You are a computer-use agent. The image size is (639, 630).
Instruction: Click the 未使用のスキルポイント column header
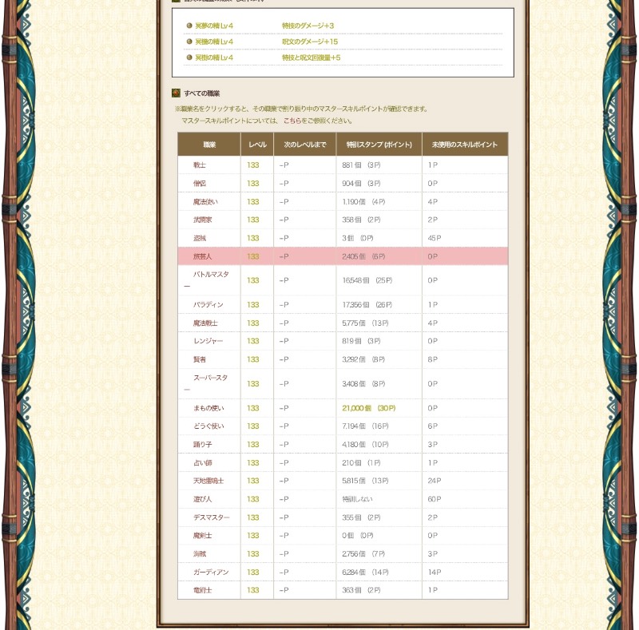click(x=465, y=145)
